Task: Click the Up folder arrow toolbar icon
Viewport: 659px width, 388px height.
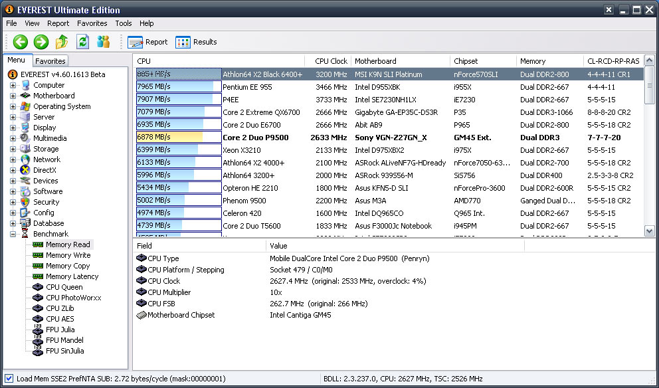Action: click(62, 42)
